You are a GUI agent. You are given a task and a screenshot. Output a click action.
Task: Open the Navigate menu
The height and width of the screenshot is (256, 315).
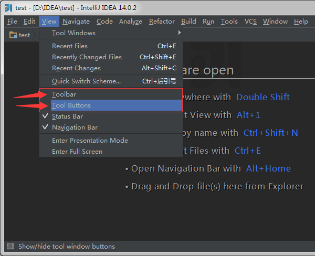tap(76, 22)
